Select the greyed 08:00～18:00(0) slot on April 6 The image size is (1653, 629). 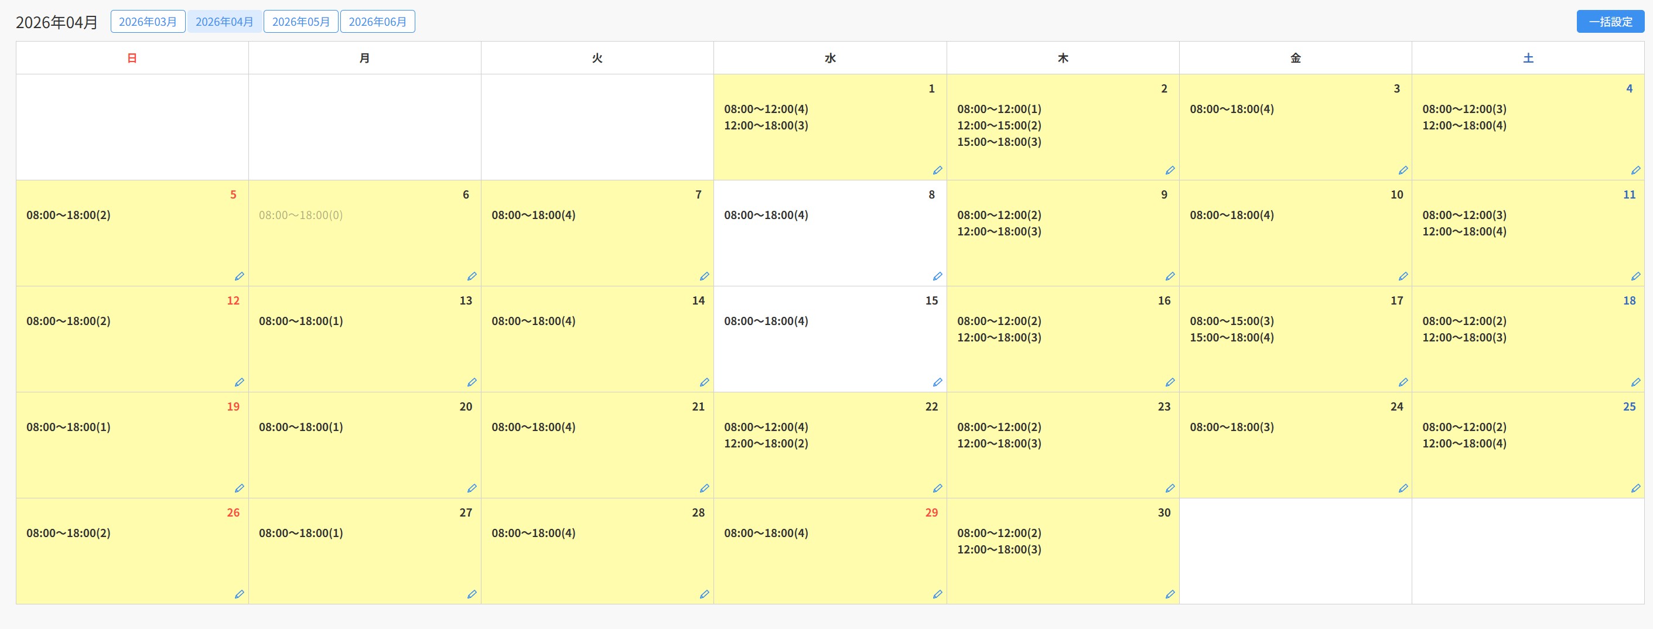coord(300,215)
